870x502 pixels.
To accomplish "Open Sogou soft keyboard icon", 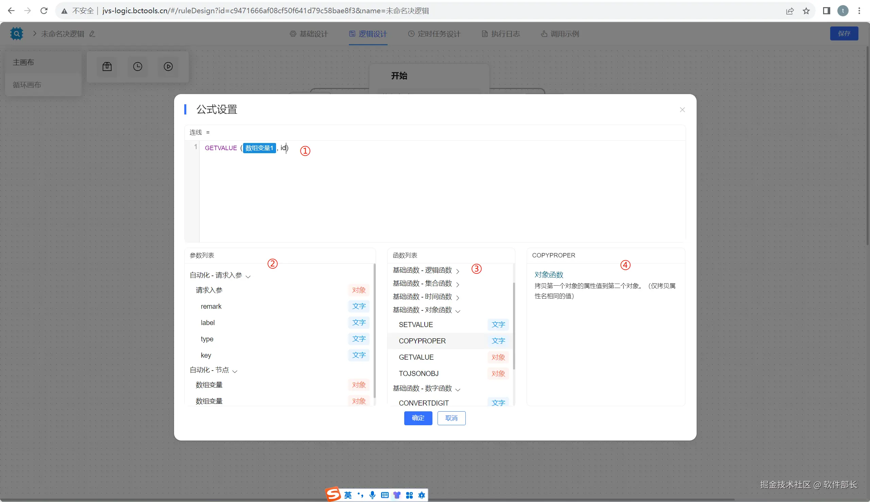I will tap(385, 495).
